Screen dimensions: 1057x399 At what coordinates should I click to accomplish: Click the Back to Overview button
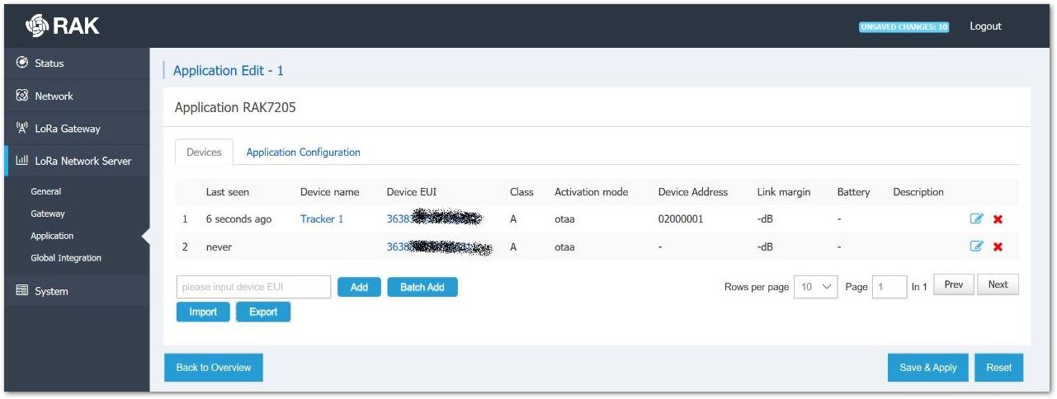pos(214,368)
